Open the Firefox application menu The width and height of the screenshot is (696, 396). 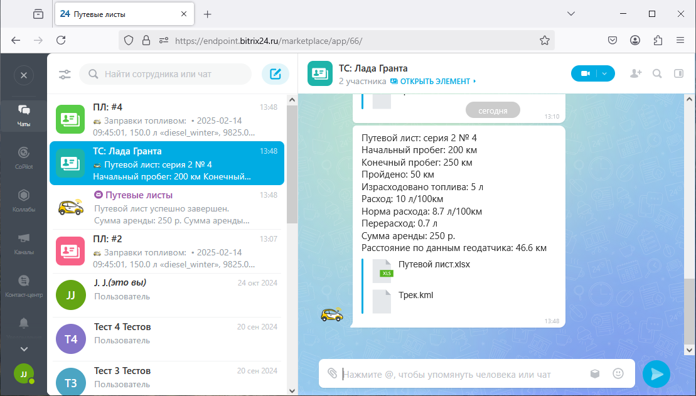[680, 40]
